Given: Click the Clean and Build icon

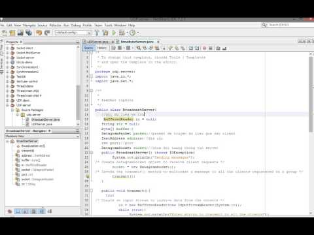Looking at the screenshot, I should point(105,33).
